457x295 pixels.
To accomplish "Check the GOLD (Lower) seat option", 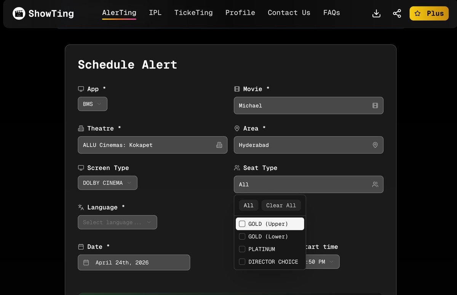I will pos(242,236).
